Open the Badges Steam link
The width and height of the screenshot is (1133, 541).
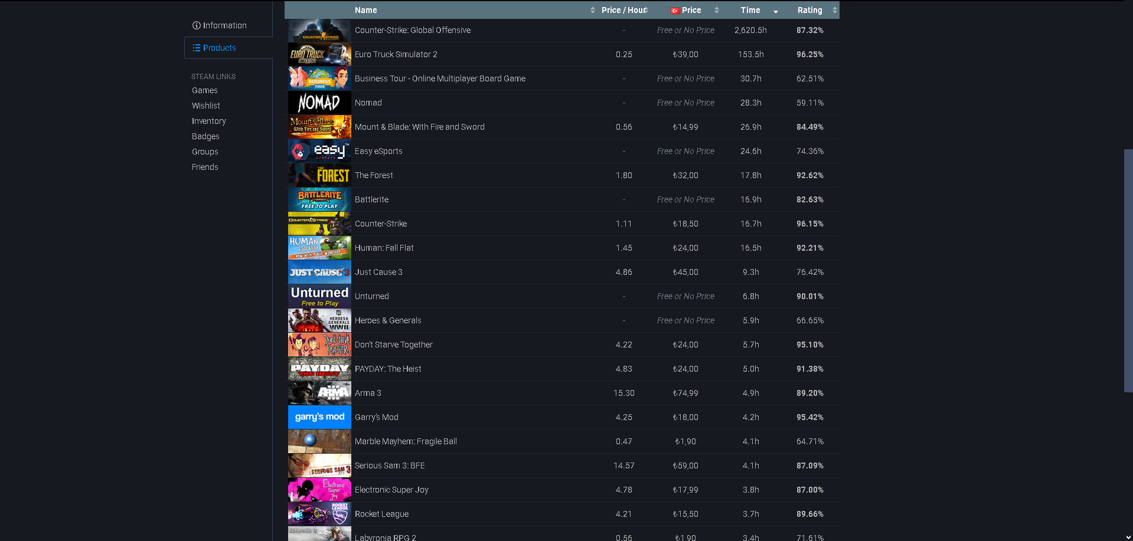205,136
